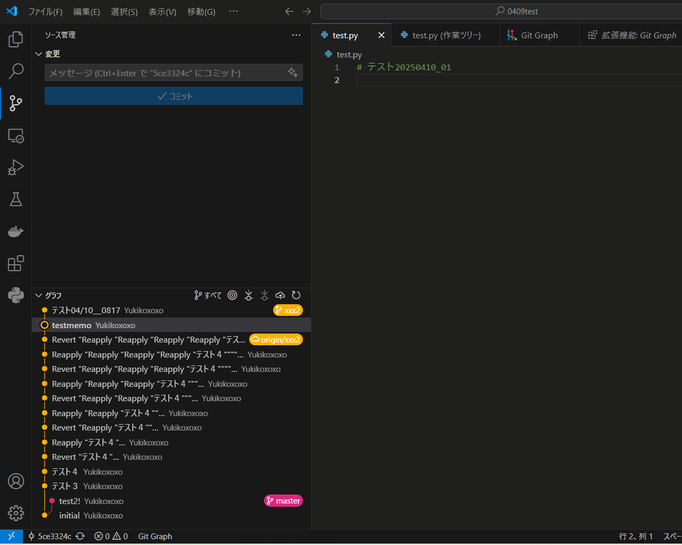Image resolution: width=682 pixels, height=545 pixels.
Task: Toggle branch filter with すべて button
Action: point(207,295)
